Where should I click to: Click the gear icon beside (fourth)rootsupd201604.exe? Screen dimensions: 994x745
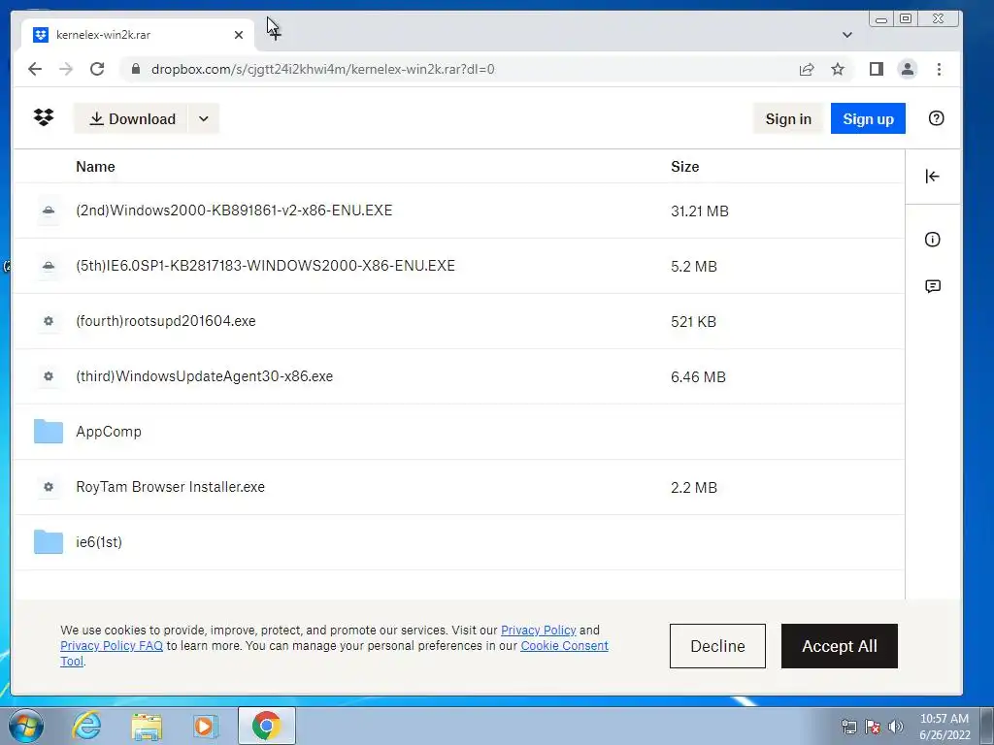[x=49, y=321]
